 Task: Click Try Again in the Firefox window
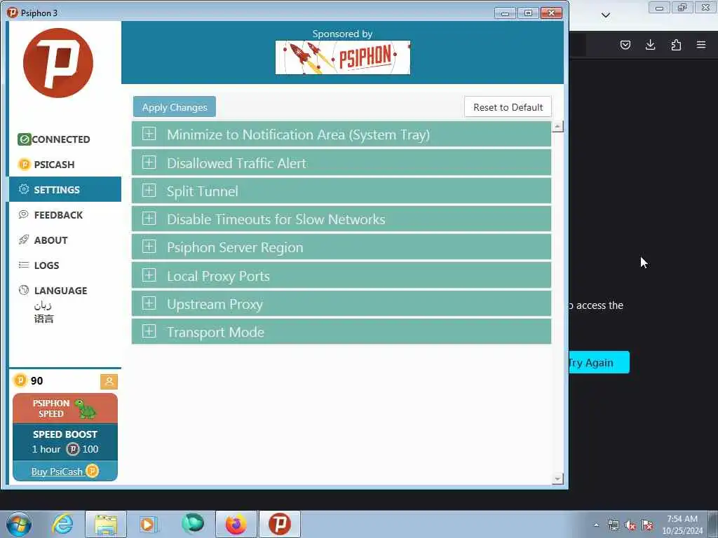click(599, 362)
